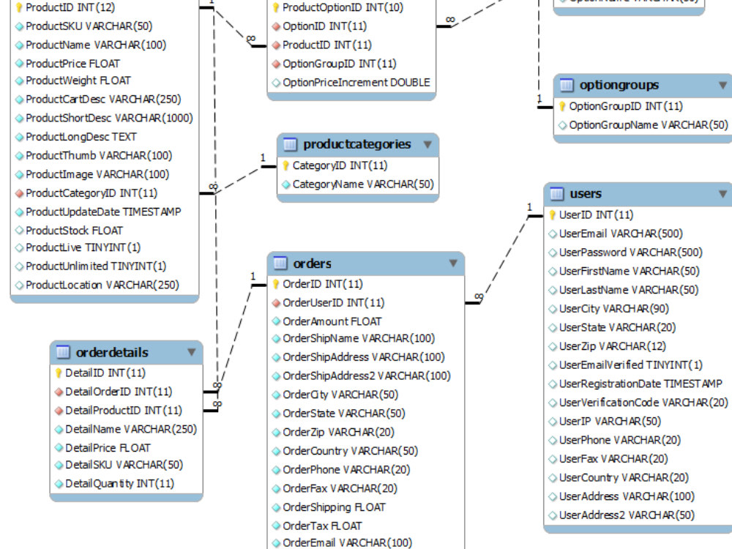Screen dimensions: 732x549
Task: Select DetailName VARCHAR(250) column
Action: (x=131, y=430)
